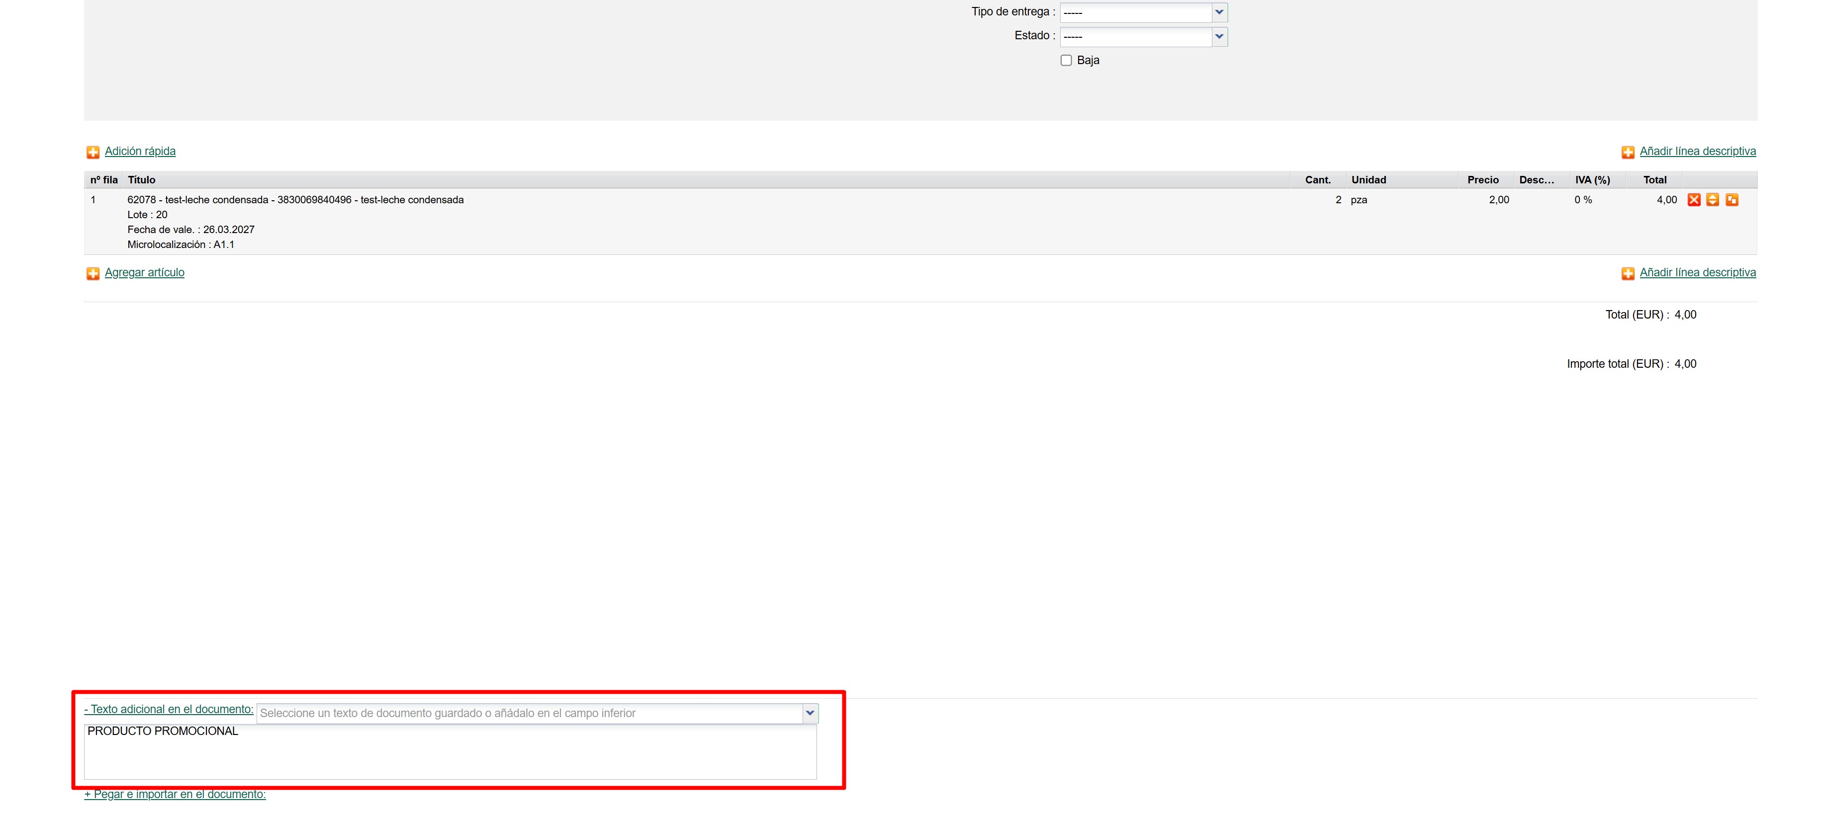Expand the saved document text dropdown

click(x=810, y=713)
